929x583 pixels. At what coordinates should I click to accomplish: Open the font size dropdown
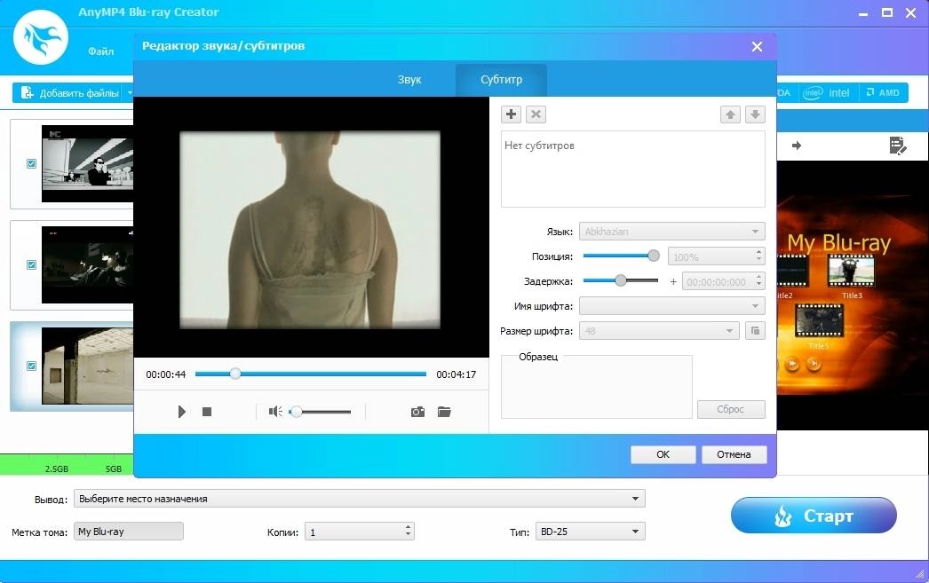click(x=659, y=331)
